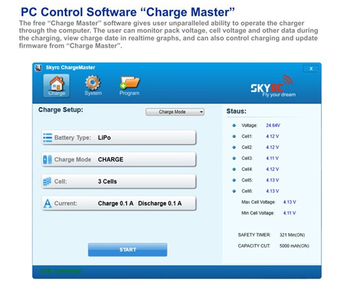This screenshot has height=285, width=341.
Task: Click the Min Cell Voltage value
Action: click(289, 213)
